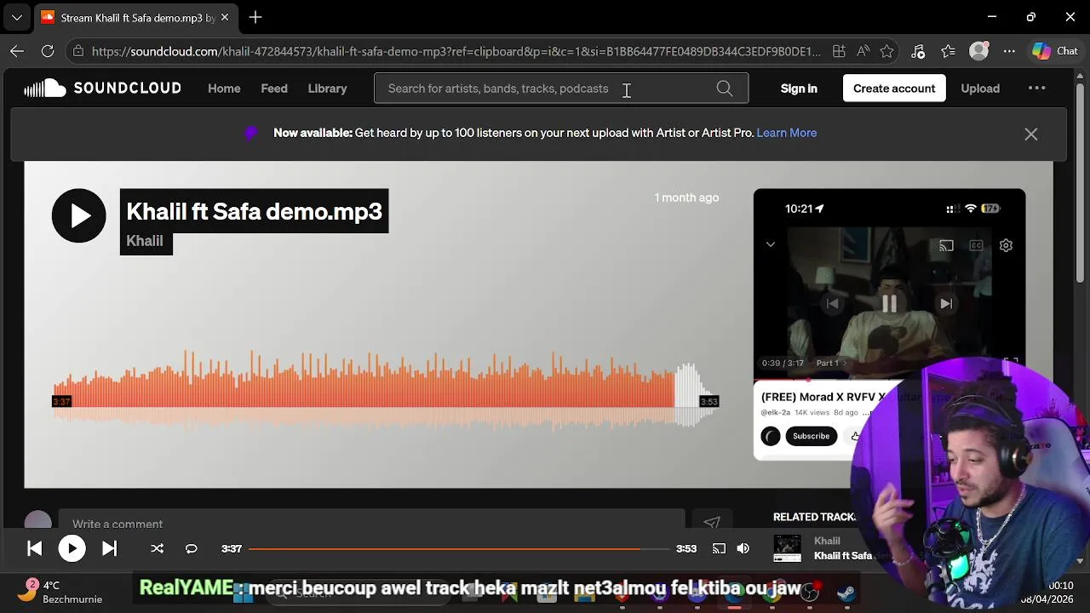Dismiss the Artist Pro announcement banner
Viewport: 1090px width, 613px height.
click(1030, 135)
